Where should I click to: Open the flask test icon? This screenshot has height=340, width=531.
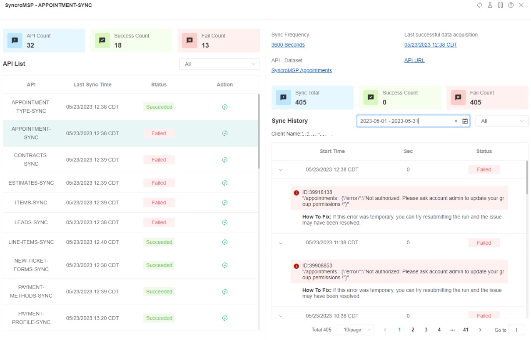[490, 5]
